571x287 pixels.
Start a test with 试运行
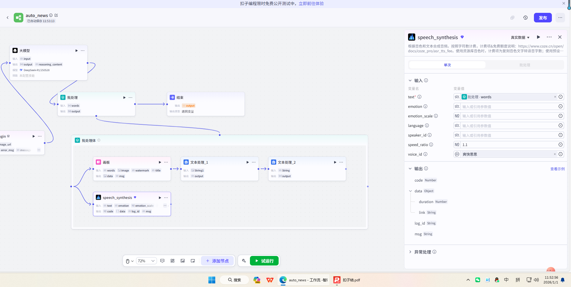[x=264, y=261]
